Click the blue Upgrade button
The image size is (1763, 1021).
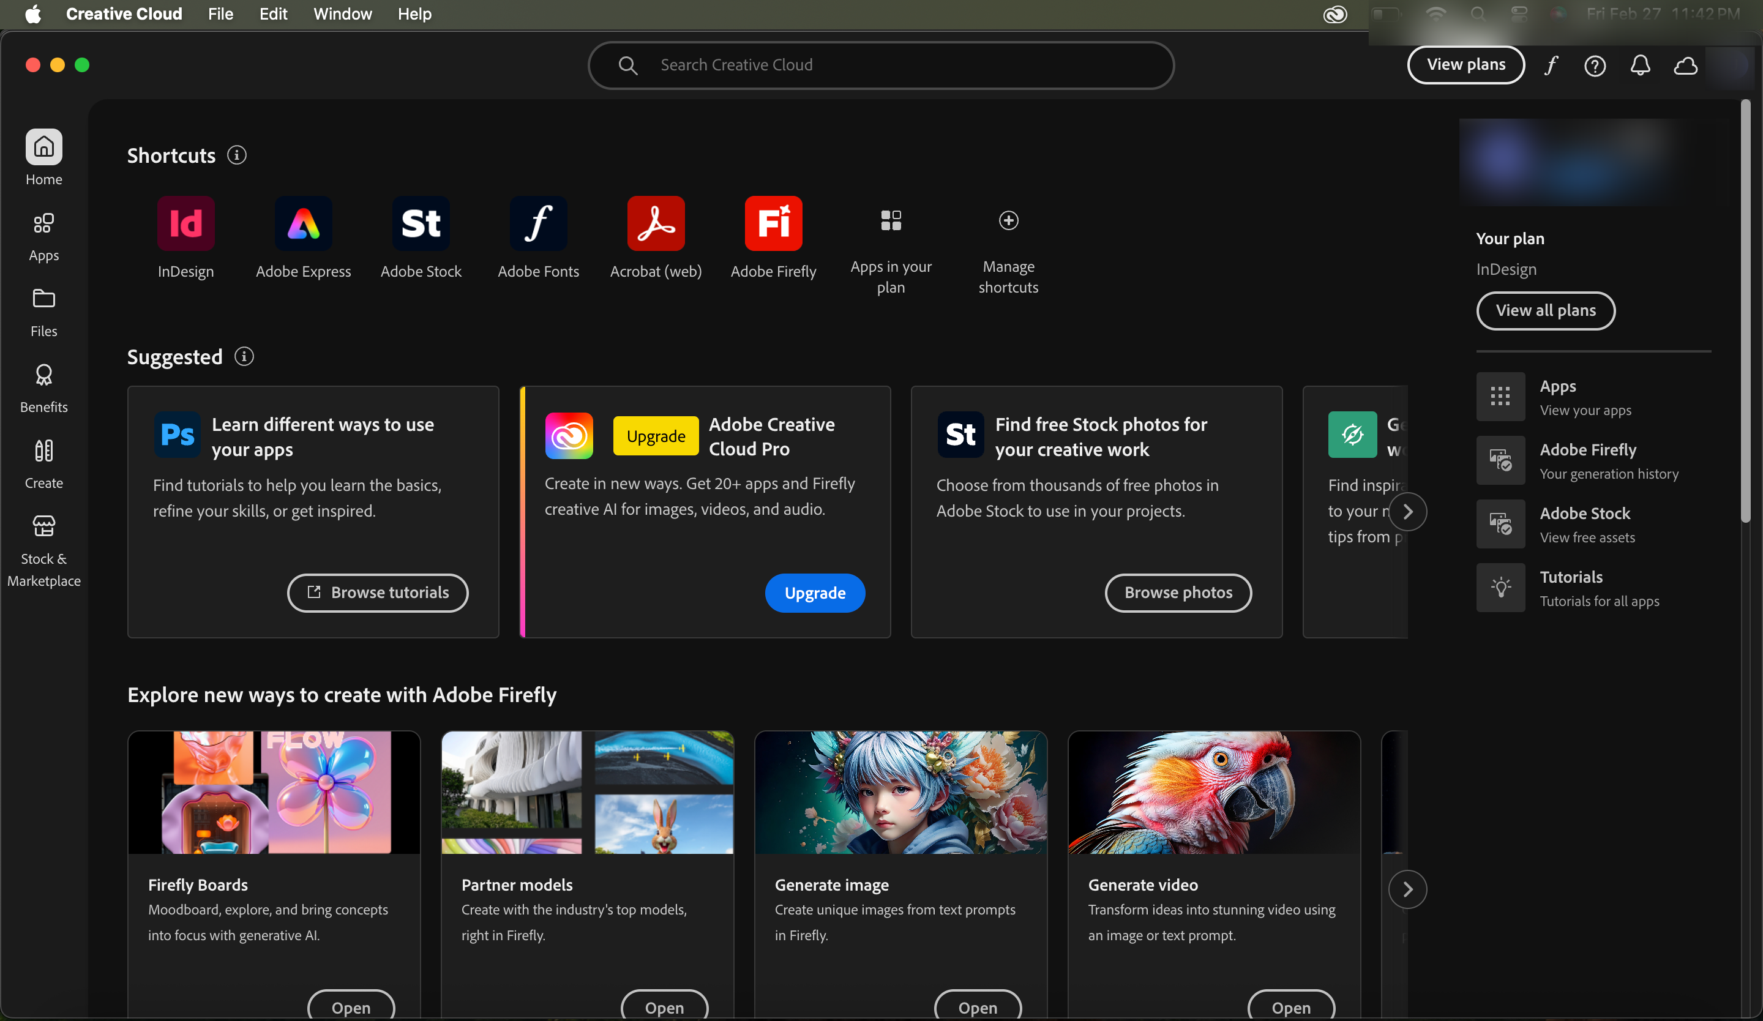coord(814,593)
